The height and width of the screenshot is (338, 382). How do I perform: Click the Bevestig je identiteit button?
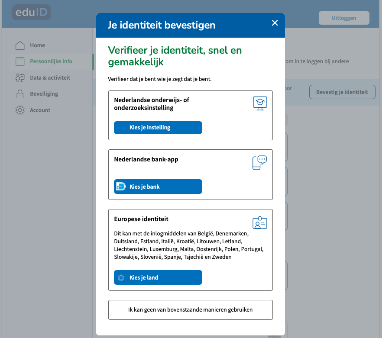(342, 92)
